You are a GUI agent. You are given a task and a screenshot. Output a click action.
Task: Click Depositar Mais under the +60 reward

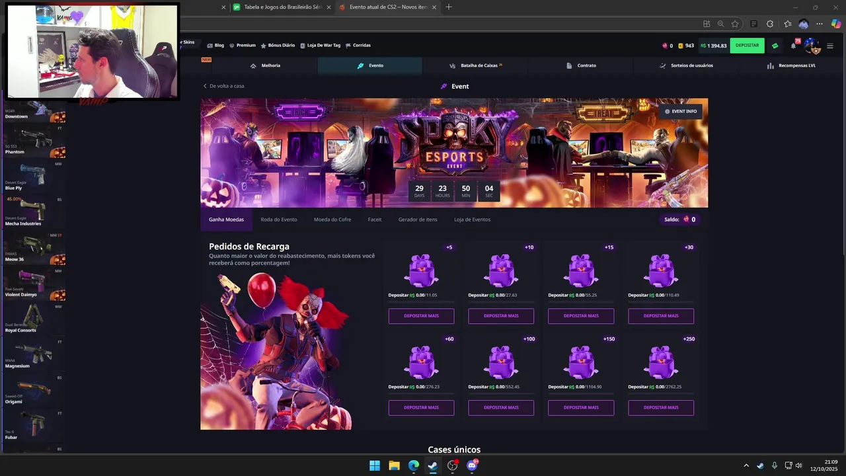coord(421,407)
